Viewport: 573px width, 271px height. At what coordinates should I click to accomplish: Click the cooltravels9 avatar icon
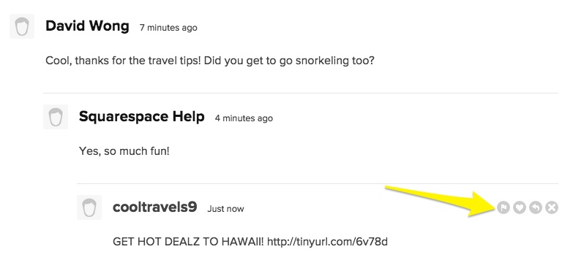click(x=89, y=207)
